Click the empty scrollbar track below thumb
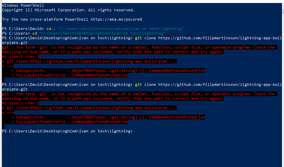 click(x=283, y=90)
